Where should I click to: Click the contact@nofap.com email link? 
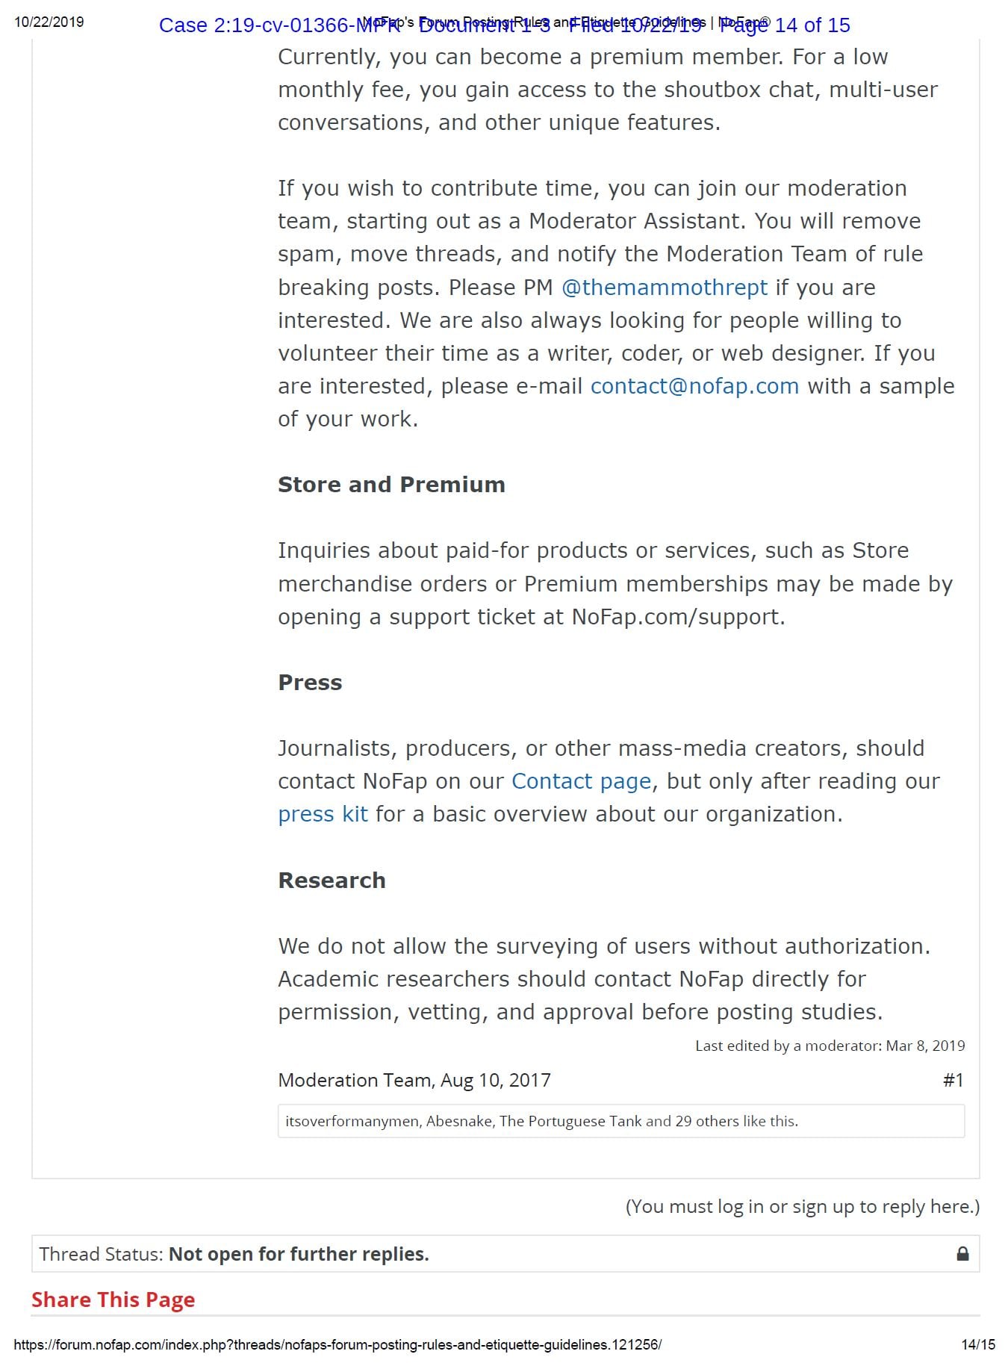tap(694, 386)
